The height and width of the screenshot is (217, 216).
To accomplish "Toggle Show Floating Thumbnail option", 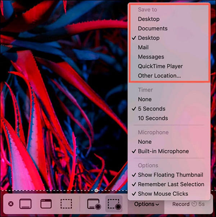I will click(x=170, y=175).
